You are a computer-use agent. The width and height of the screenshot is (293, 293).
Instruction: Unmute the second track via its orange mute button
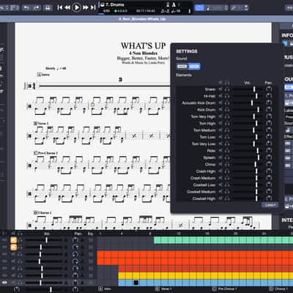click(13, 248)
